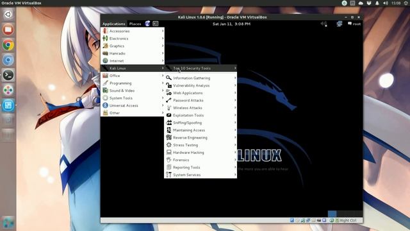Click the Kali network connection icon
This screenshot has height=231, width=410.
[x=340, y=24]
